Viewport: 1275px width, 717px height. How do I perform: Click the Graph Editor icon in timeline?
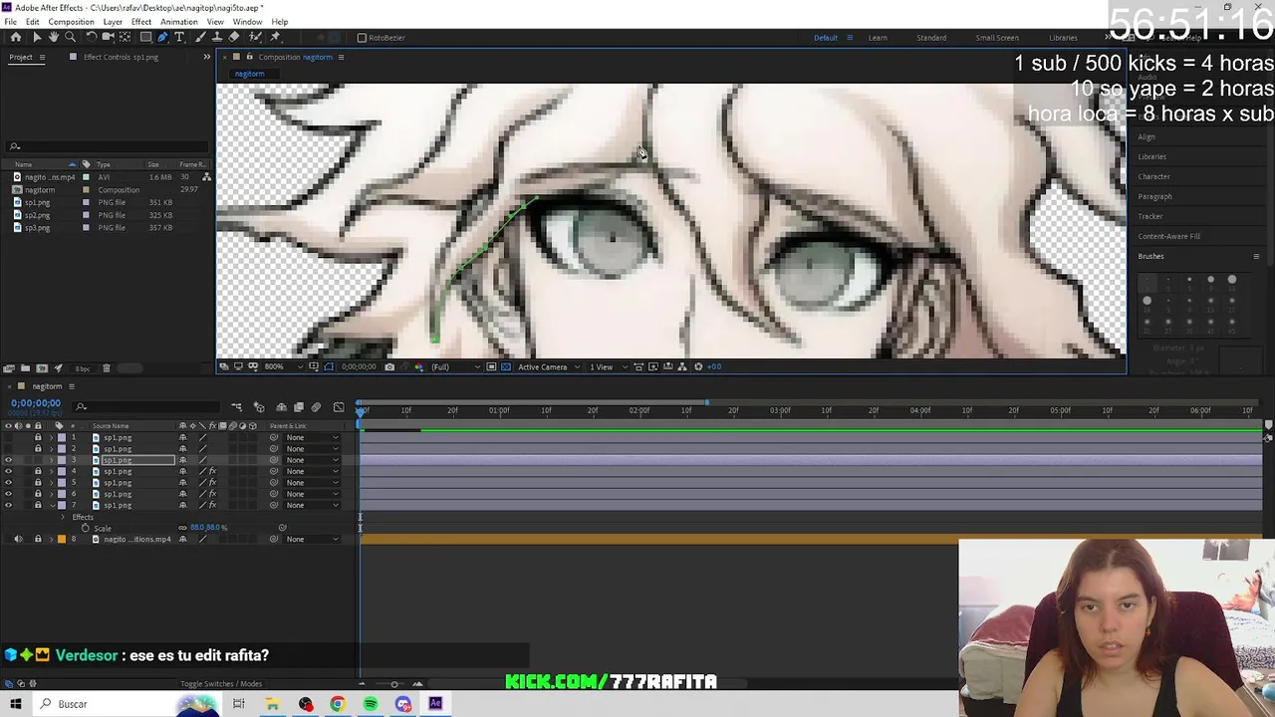pyautogui.click(x=339, y=407)
